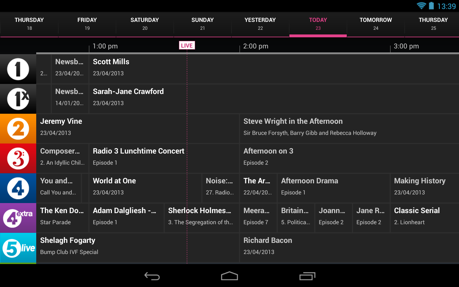The height and width of the screenshot is (287, 459).
Task: Open the You and Yours programme
Action: tap(59, 188)
